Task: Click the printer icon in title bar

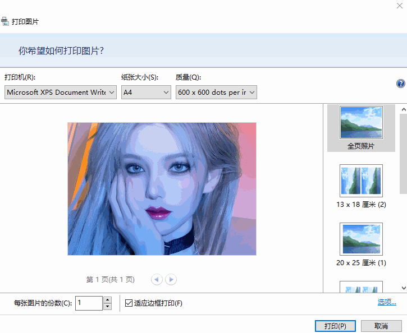Action: [x=5, y=22]
